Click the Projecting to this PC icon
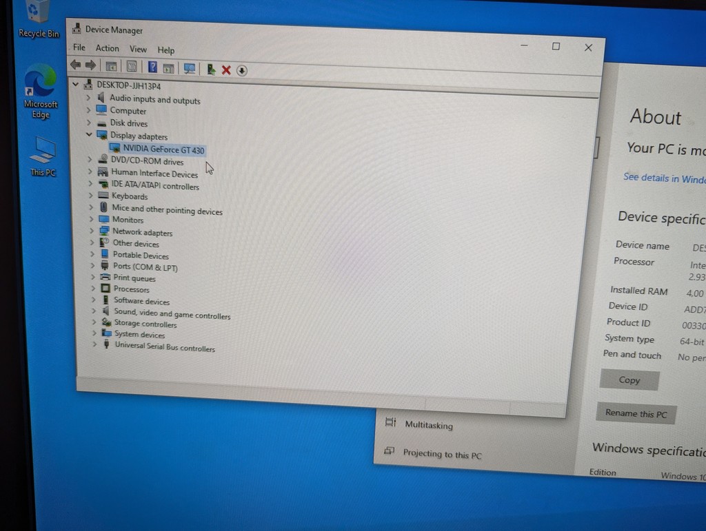This screenshot has width=706, height=531. [389, 450]
